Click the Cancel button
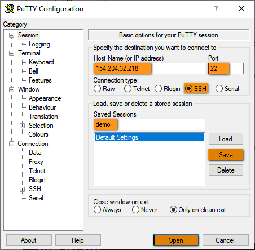Screen dimensions: 255x250 225,240
